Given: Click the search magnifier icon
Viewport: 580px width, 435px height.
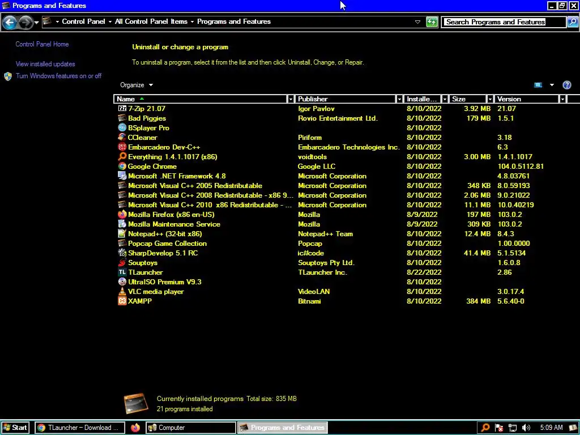Looking at the screenshot, I should coord(572,22).
